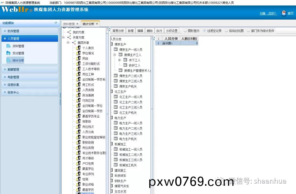
Task: Expand the 井下工人 tree node
Action: click(x=119, y=60)
